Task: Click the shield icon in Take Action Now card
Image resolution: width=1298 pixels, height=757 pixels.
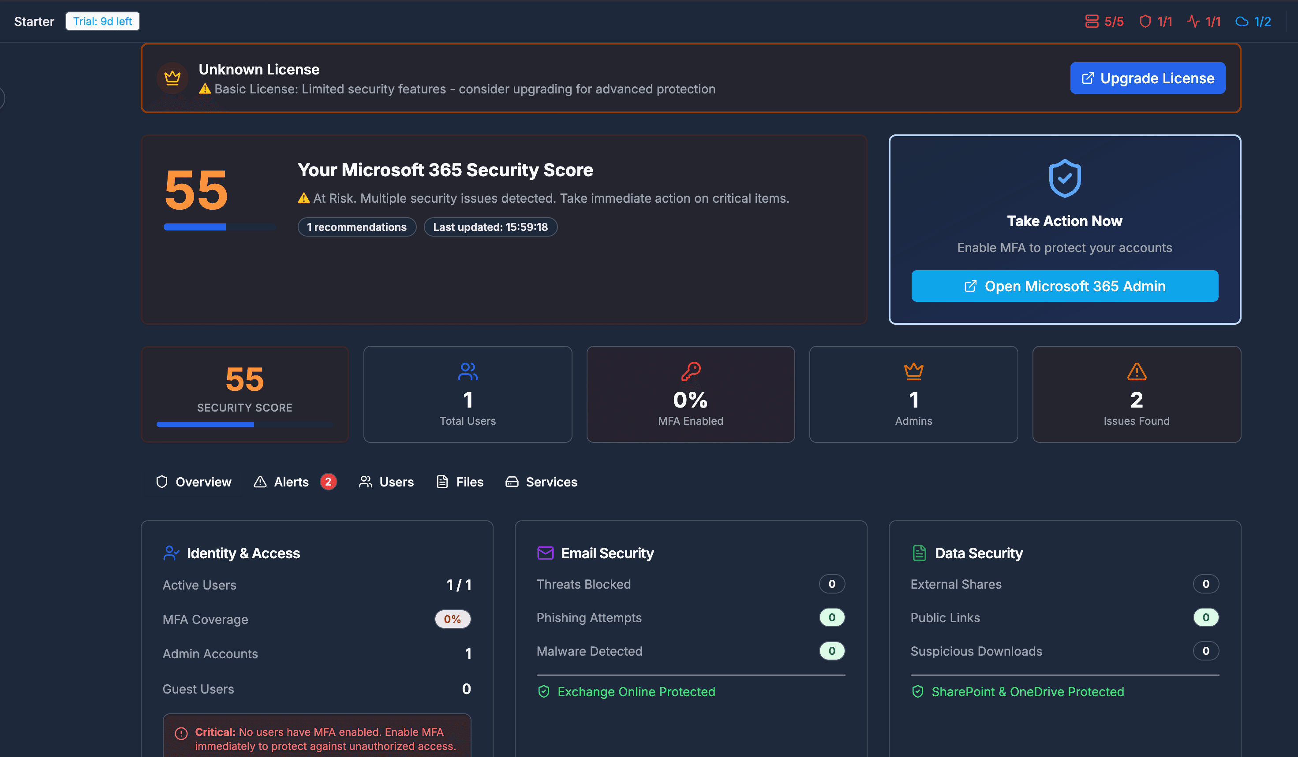Action: (x=1064, y=179)
